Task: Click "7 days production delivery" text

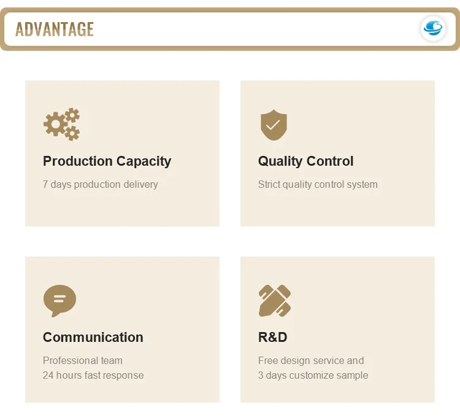Action: [x=100, y=185]
